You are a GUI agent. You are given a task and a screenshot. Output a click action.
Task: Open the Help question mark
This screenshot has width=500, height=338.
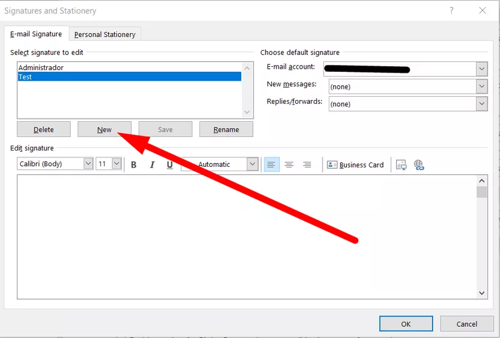pos(451,11)
